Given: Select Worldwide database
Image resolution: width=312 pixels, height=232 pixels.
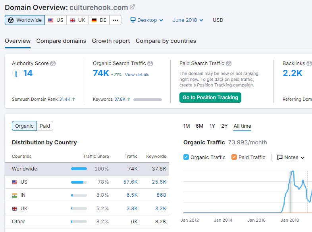Looking at the screenshot, I should point(25,20).
